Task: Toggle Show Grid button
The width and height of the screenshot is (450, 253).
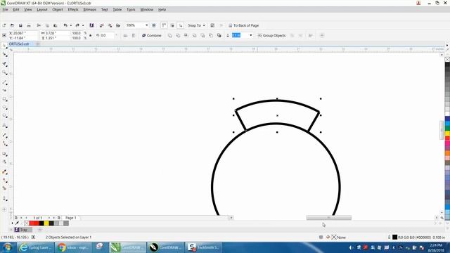Action: point(172,25)
